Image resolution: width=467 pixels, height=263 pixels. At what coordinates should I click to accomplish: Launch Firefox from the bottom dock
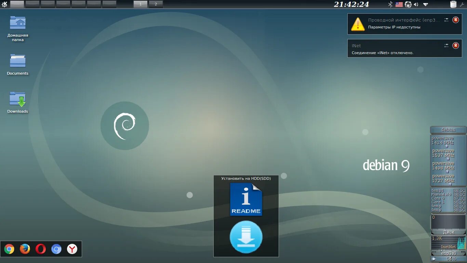pyautogui.click(x=26, y=249)
